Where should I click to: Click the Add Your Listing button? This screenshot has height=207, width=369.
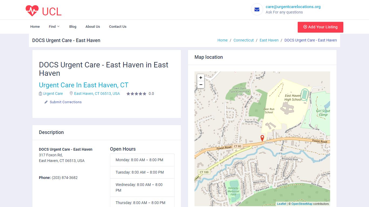pyautogui.click(x=320, y=27)
